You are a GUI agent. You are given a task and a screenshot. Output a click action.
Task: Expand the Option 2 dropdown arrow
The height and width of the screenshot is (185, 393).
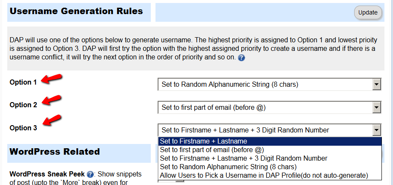tap(377, 108)
